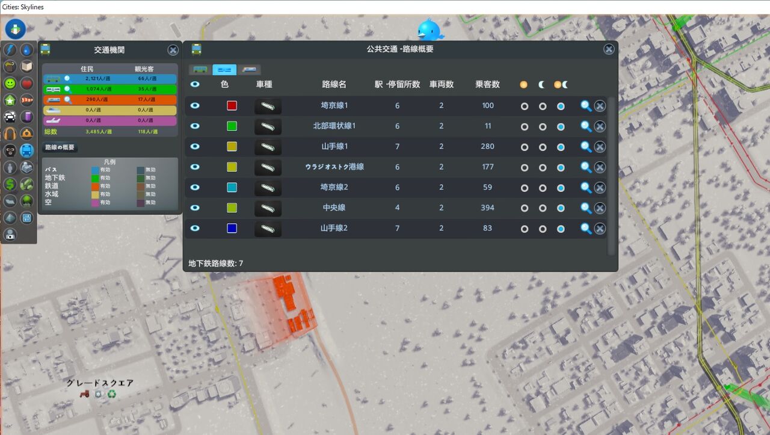The height and width of the screenshot is (435, 770).
Task: Delete the 山手線2 line
Action: click(600, 229)
